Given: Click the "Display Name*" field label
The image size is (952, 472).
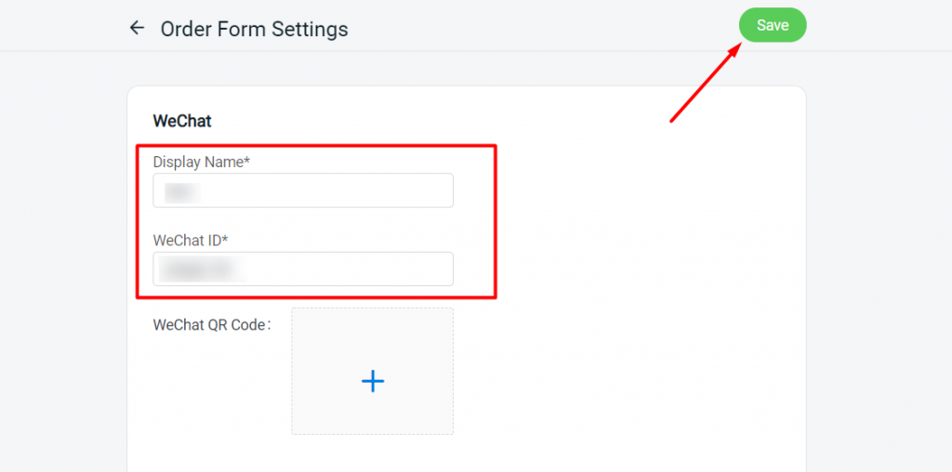Looking at the screenshot, I should coord(199,162).
